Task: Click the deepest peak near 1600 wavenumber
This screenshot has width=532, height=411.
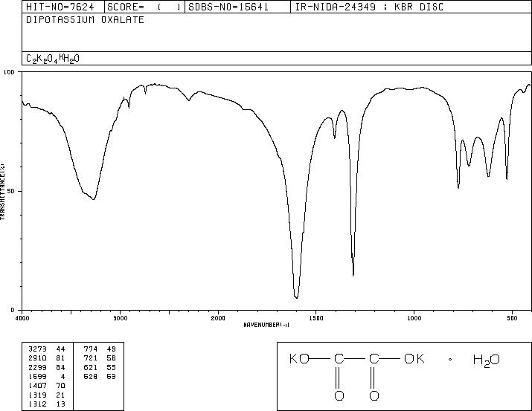Action: pyautogui.click(x=297, y=297)
